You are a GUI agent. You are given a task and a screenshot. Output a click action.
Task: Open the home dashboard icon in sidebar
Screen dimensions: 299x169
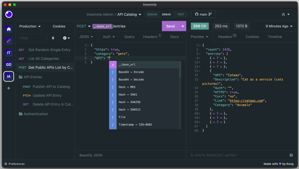(9, 29)
